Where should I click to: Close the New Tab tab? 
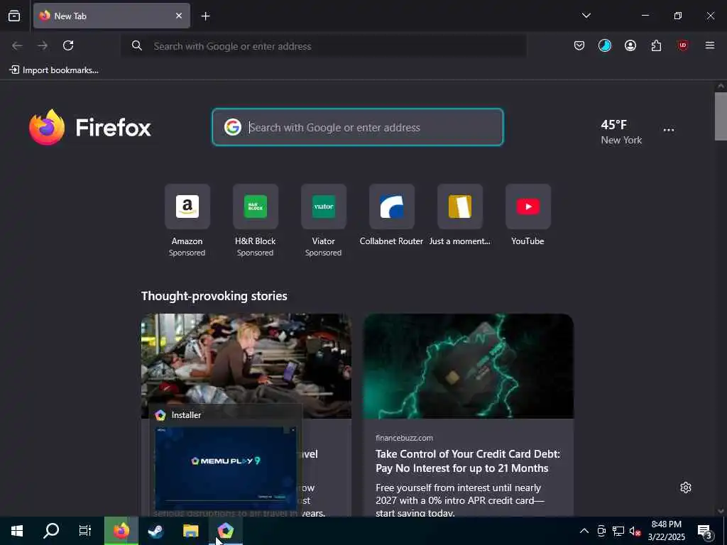(x=179, y=16)
